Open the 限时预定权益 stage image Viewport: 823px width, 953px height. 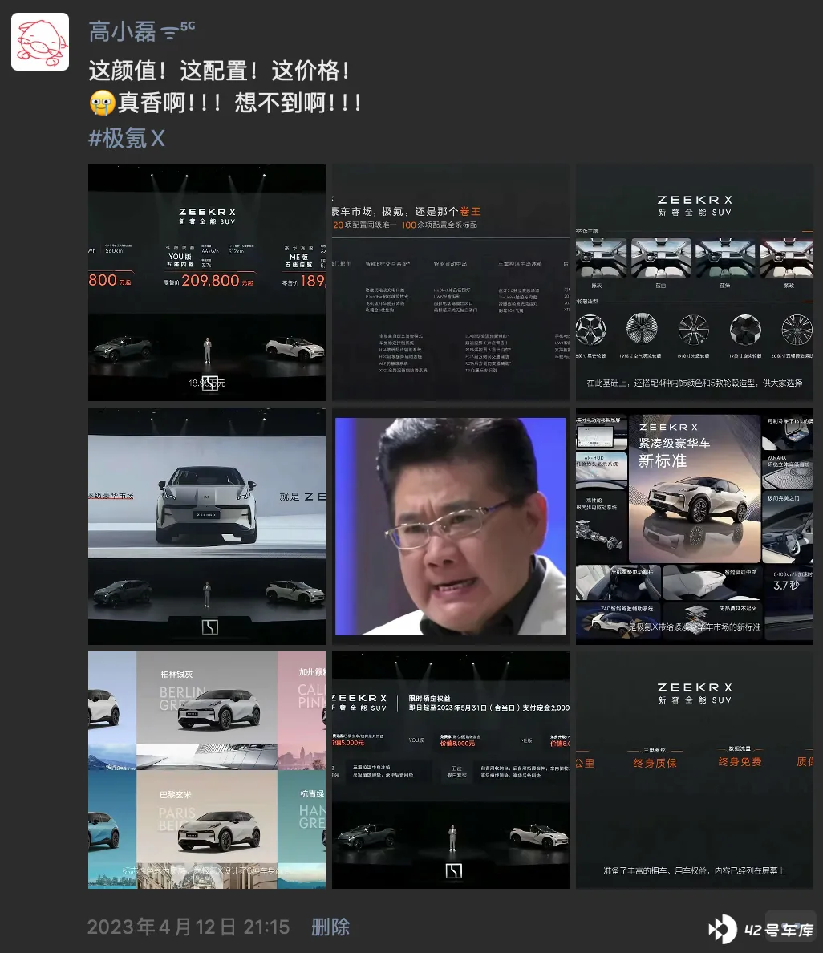(450, 770)
